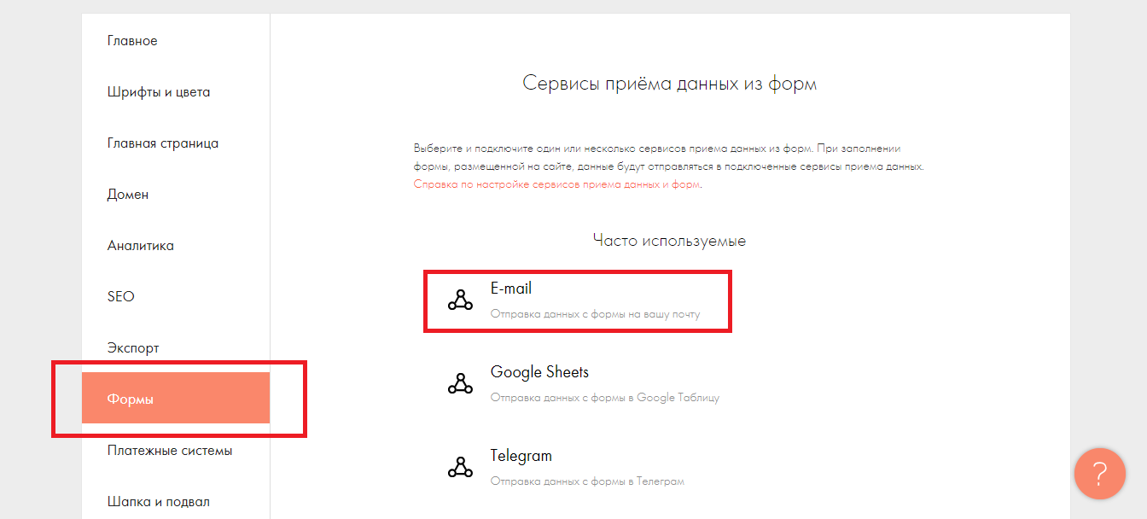Click the Telegram service integration icon
The width and height of the screenshot is (1147, 519).
click(460, 468)
